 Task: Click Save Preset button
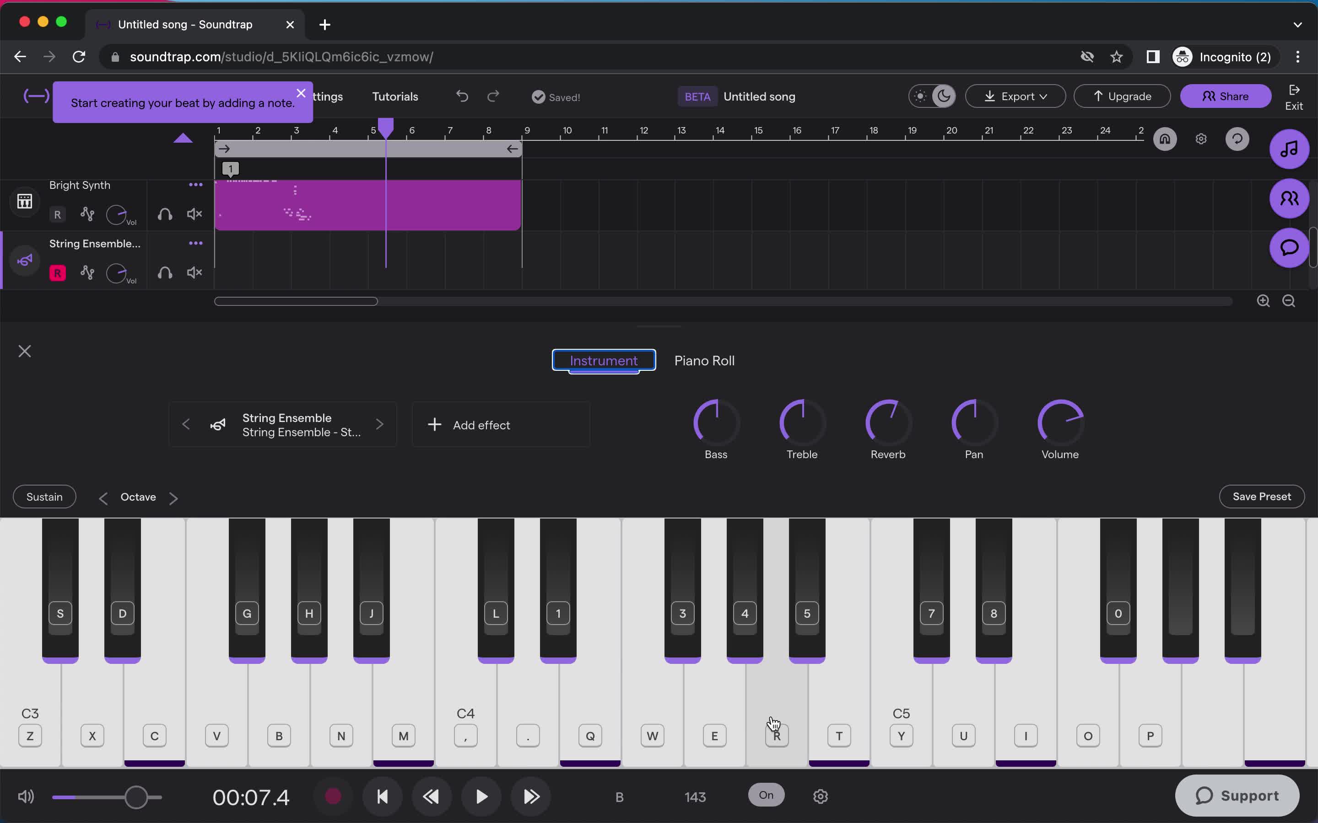1261,496
